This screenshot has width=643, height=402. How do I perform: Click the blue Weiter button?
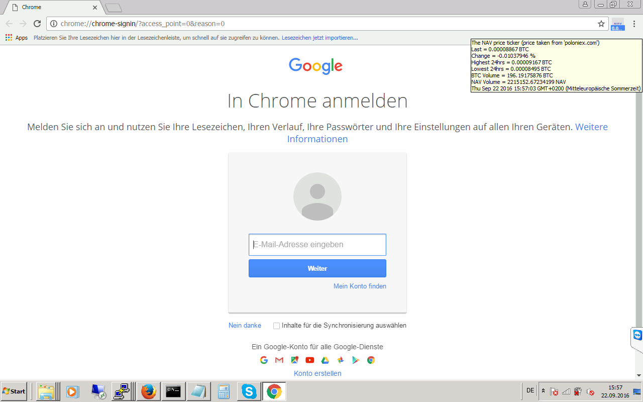[x=317, y=268]
